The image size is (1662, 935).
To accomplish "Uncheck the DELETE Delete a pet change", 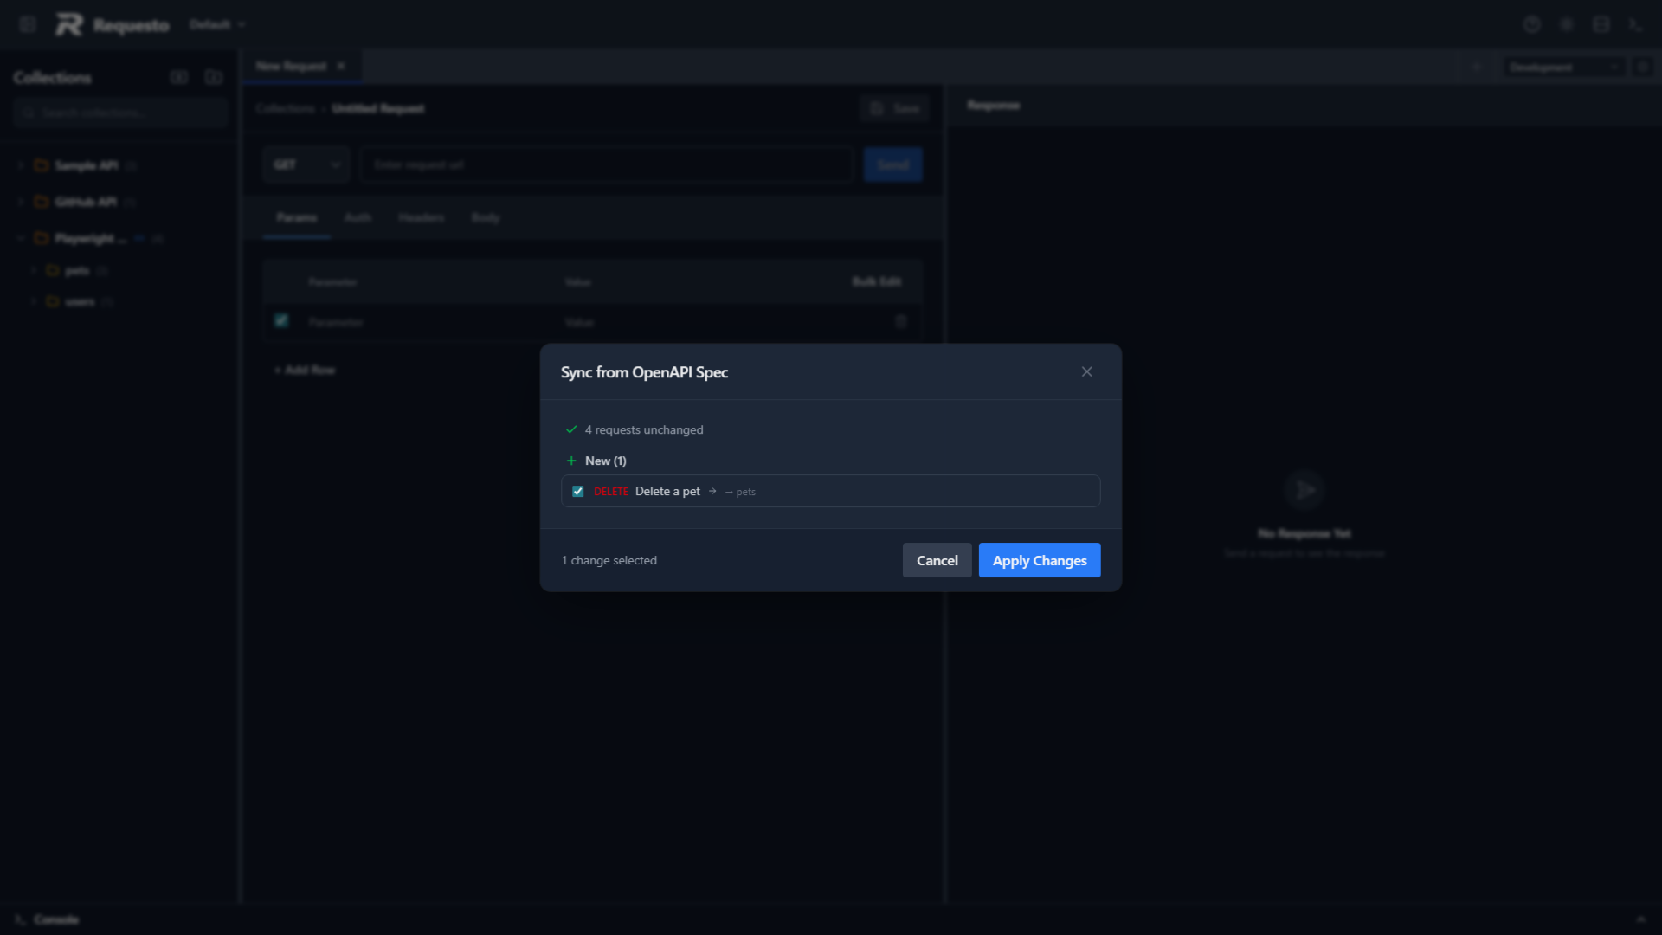I will pos(578,491).
